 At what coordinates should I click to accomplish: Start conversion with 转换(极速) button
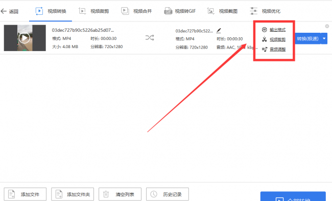(x=307, y=38)
